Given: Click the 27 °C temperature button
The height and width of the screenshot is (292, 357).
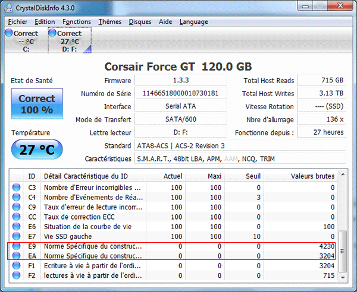Looking at the screenshot, I should click(37, 150).
